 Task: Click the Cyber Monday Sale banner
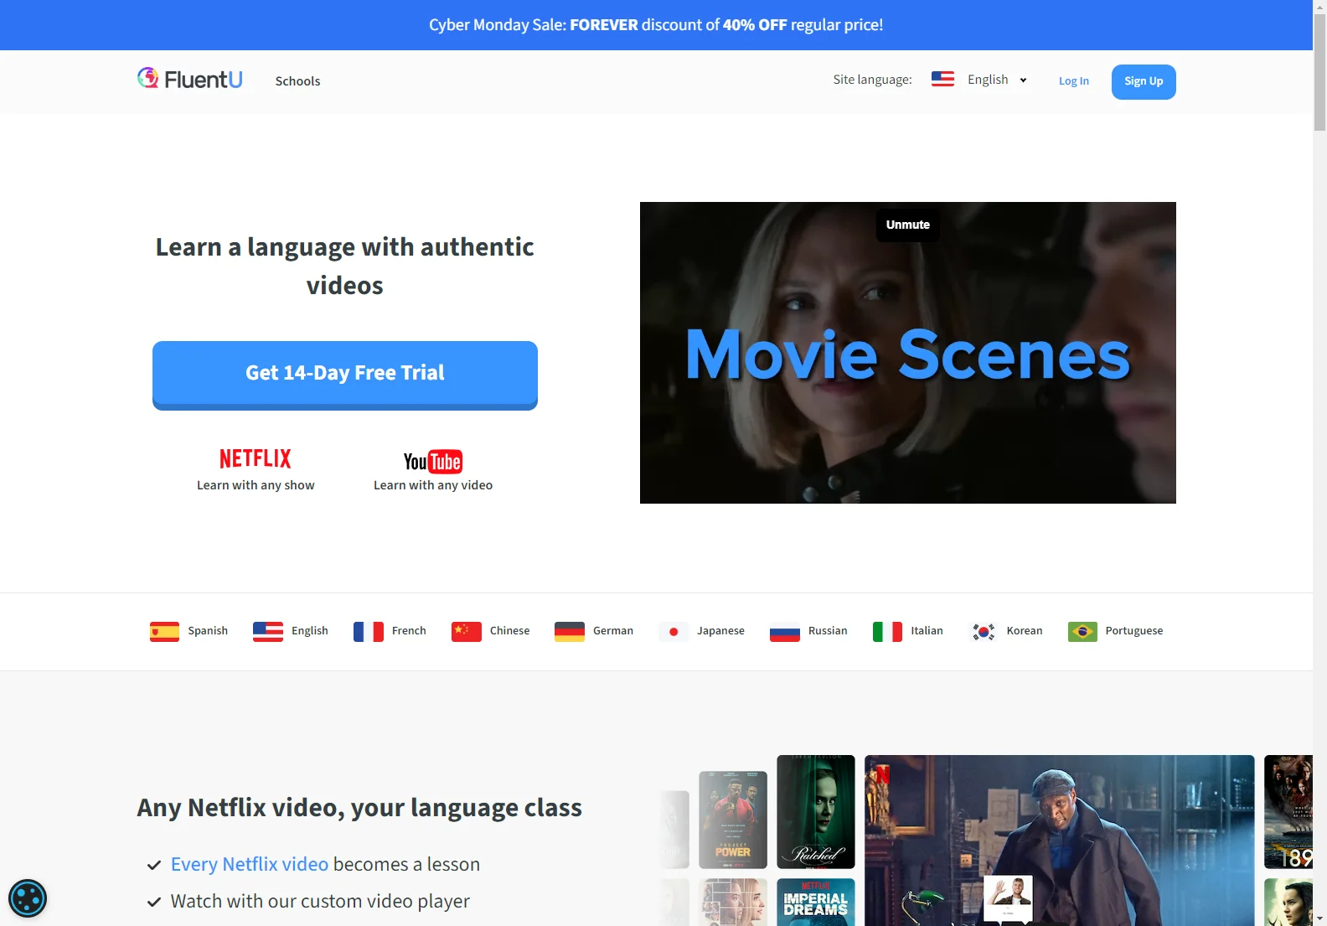(x=656, y=25)
